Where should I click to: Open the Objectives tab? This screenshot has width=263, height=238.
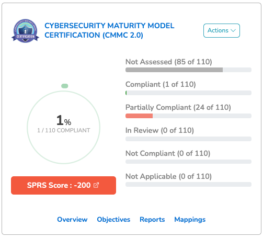click(113, 219)
